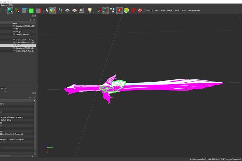Open the Help menu
242x161 pixels.
[11, 5]
